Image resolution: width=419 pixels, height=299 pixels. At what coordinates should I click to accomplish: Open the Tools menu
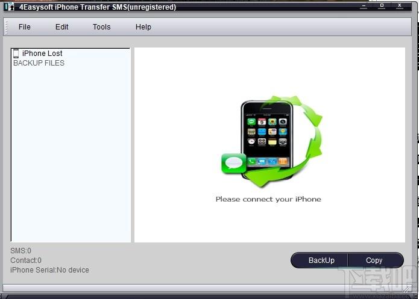[101, 27]
